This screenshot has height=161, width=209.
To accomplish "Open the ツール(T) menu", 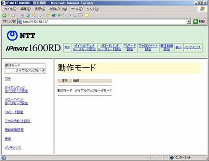I will click(x=77, y=9).
